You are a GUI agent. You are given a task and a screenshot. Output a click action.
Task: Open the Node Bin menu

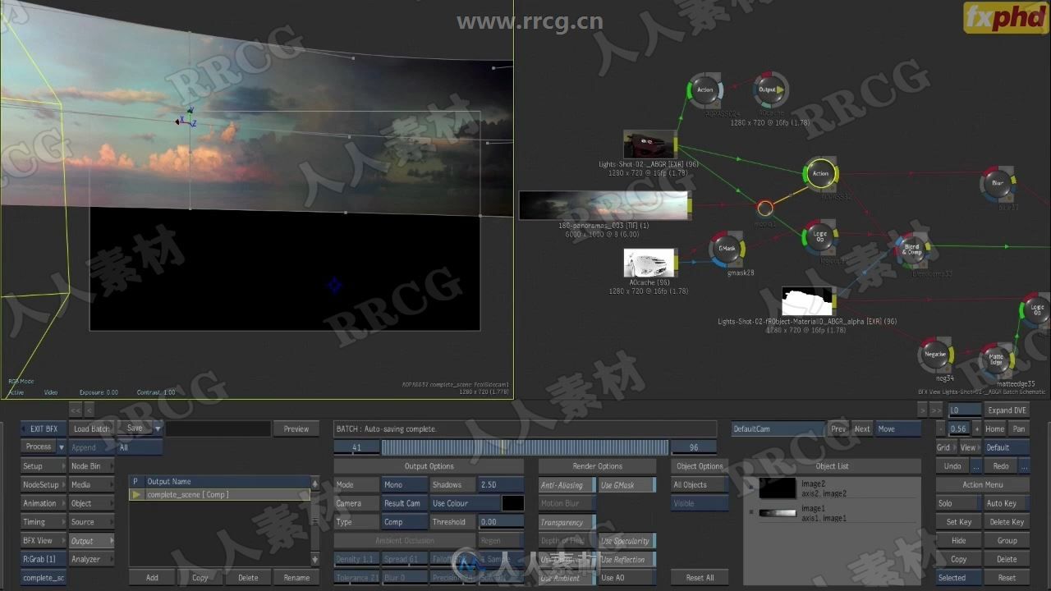coord(91,466)
